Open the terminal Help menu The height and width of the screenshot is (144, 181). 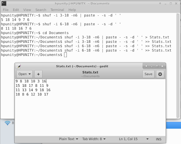coord(72,10)
